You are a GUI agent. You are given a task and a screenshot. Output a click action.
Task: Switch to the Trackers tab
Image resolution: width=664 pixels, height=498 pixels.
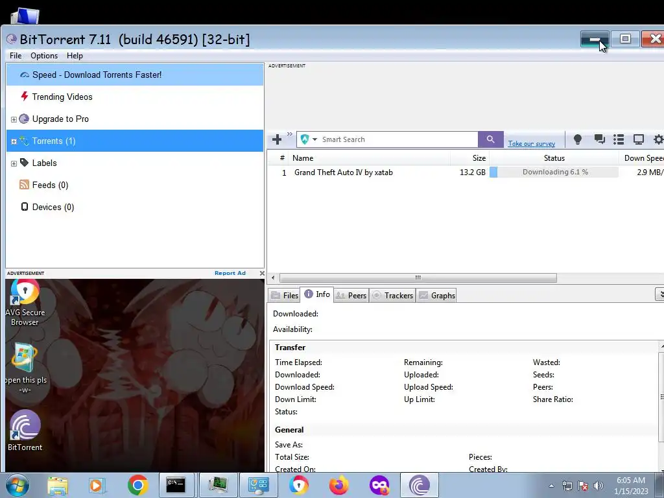pyautogui.click(x=392, y=295)
